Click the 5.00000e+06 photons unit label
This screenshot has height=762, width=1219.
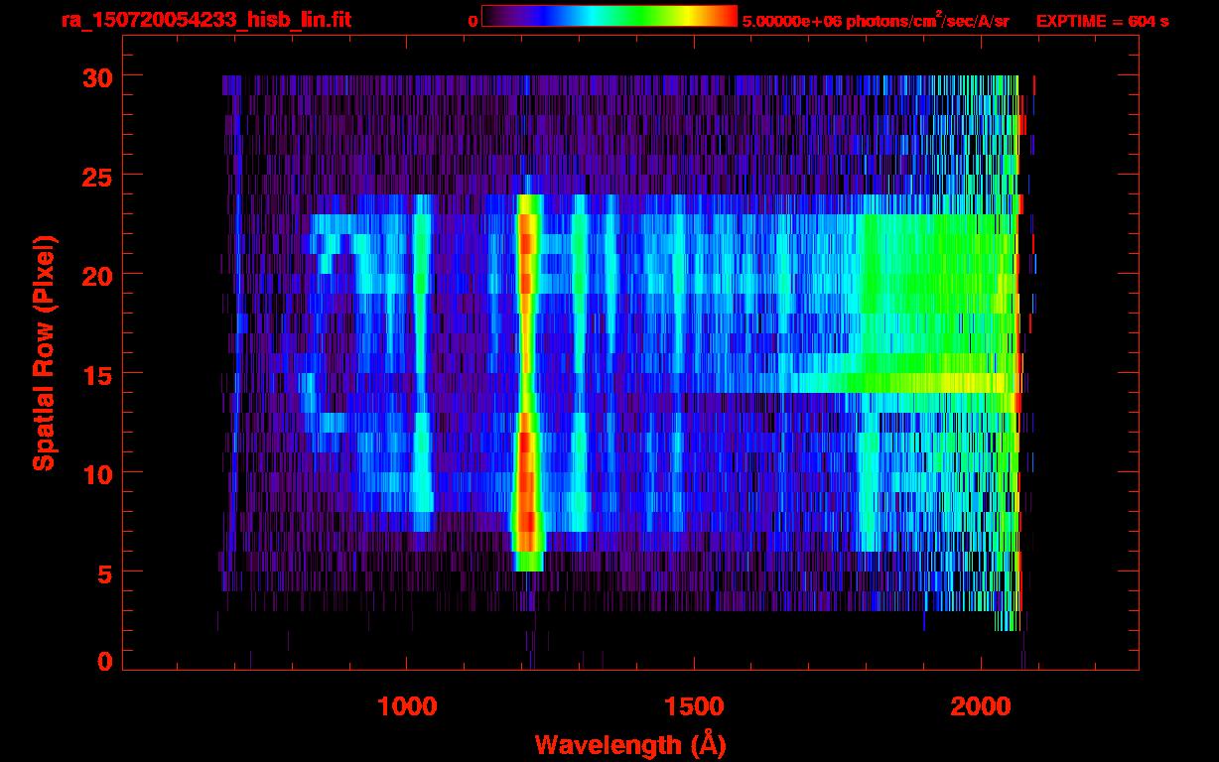tap(876, 20)
